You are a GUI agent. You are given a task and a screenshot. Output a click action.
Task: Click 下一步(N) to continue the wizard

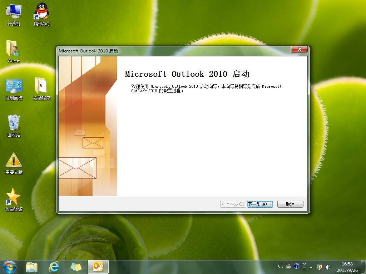(x=260, y=204)
